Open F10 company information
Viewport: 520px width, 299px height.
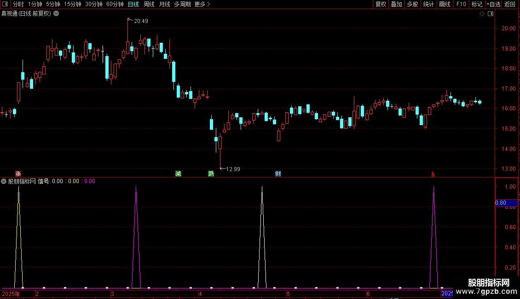pos(461,4)
